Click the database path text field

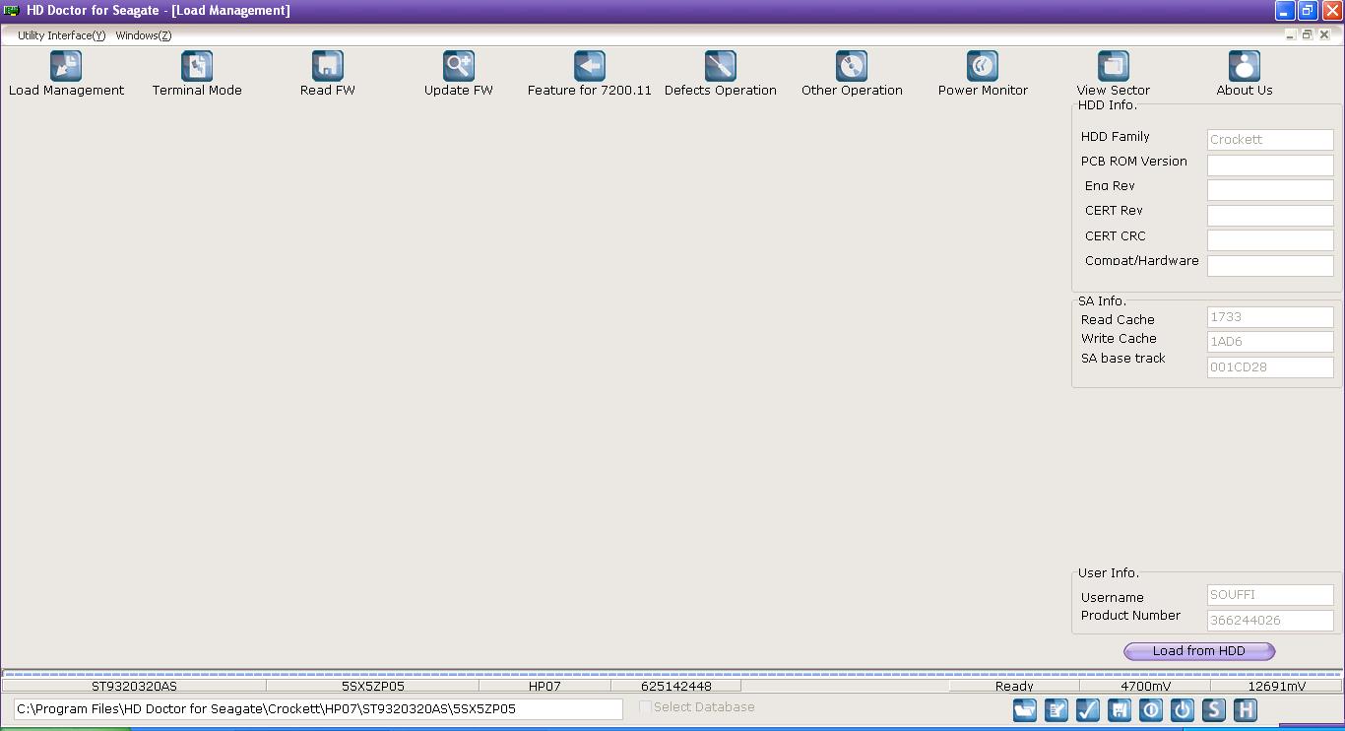[x=318, y=709]
